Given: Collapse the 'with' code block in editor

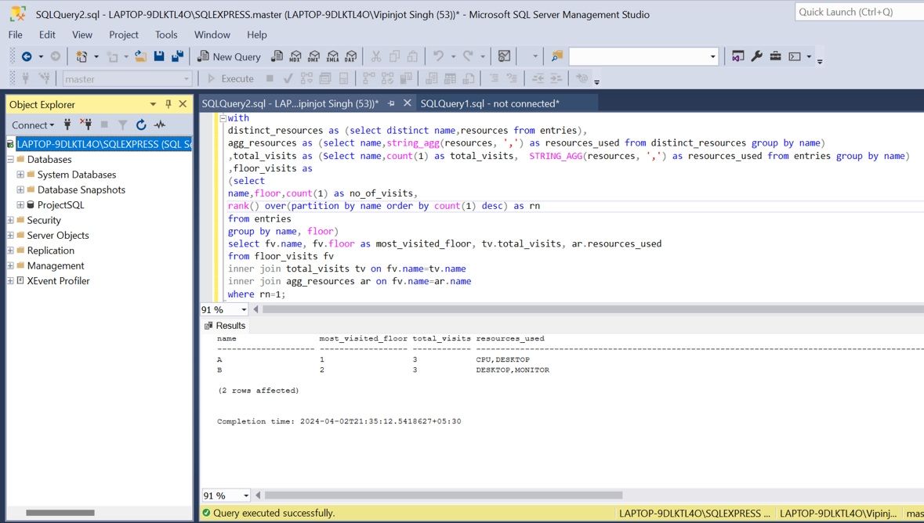Looking at the screenshot, I should (222, 118).
